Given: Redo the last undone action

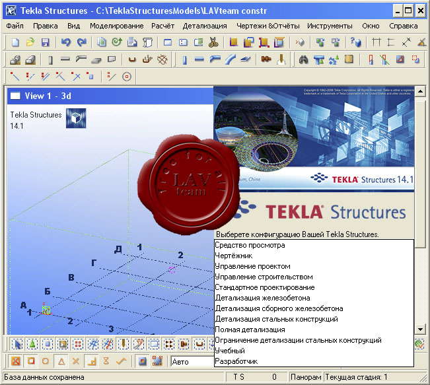Looking at the screenshot, I should [81, 42].
